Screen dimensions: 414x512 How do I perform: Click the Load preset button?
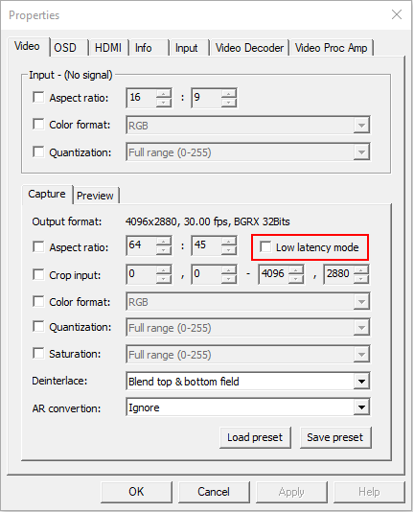tap(255, 437)
